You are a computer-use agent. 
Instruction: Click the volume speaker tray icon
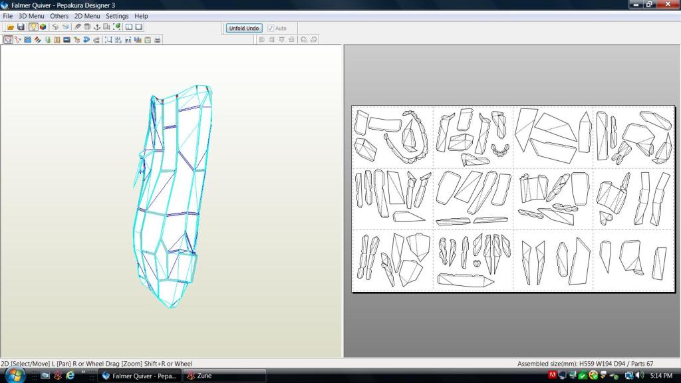click(639, 376)
